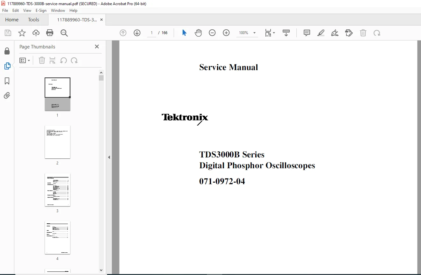This screenshot has height=275, width=421.
Task: Delete pages from thumbnails panel
Action: 42,60
